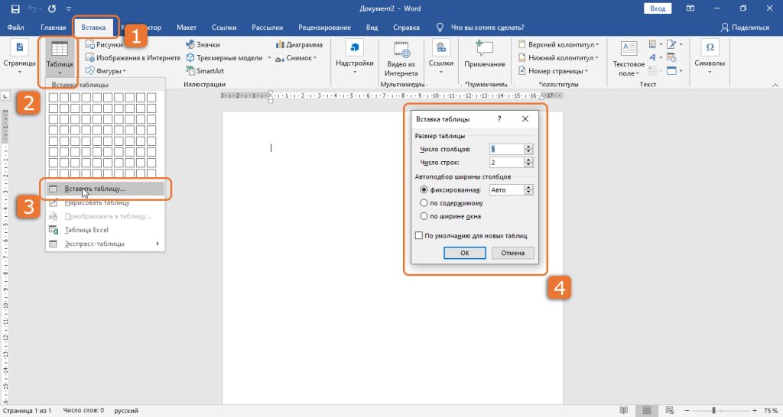Insert icons with Значки

coord(203,44)
